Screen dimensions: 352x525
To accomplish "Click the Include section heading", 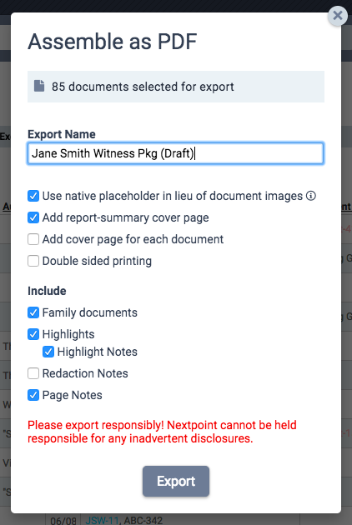I will coord(47,291).
